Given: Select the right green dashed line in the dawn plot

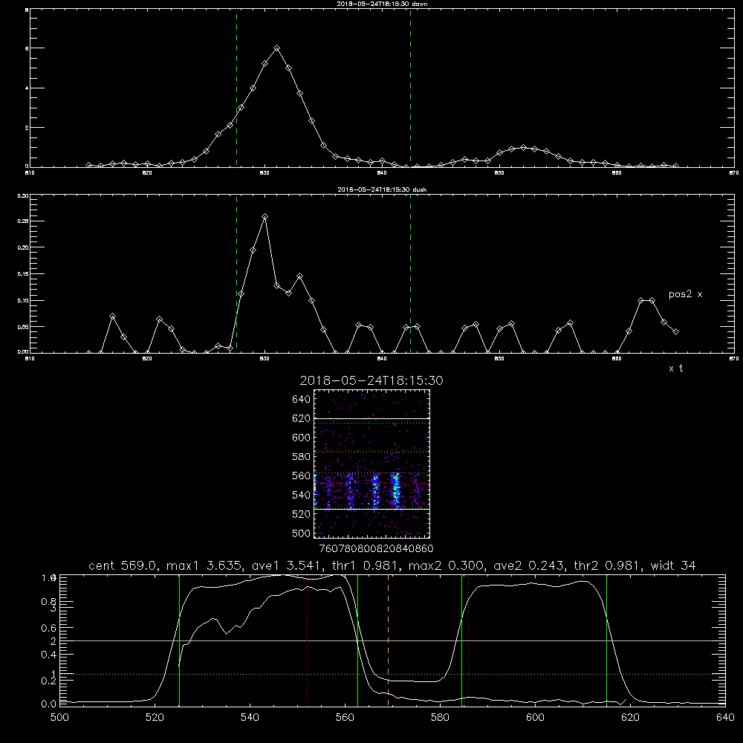Looking at the screenshot, I should click(x=410, y=88).
